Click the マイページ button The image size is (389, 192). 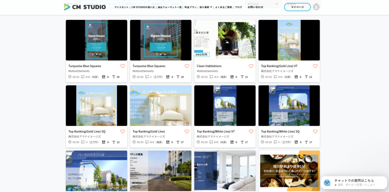coord(297,7)
